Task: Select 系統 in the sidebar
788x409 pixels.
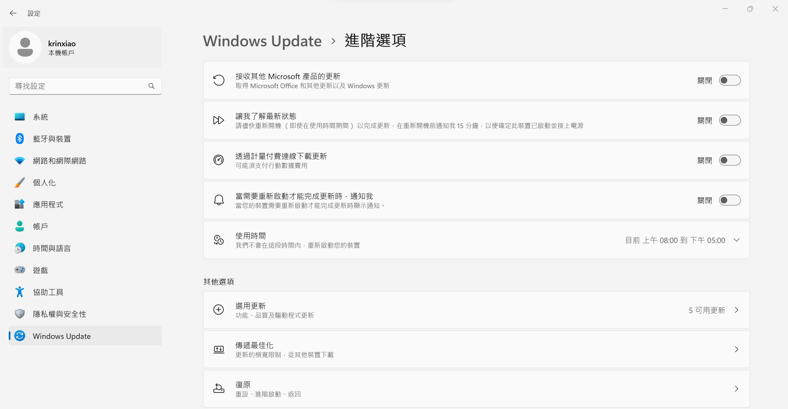Action: [85, 117]
